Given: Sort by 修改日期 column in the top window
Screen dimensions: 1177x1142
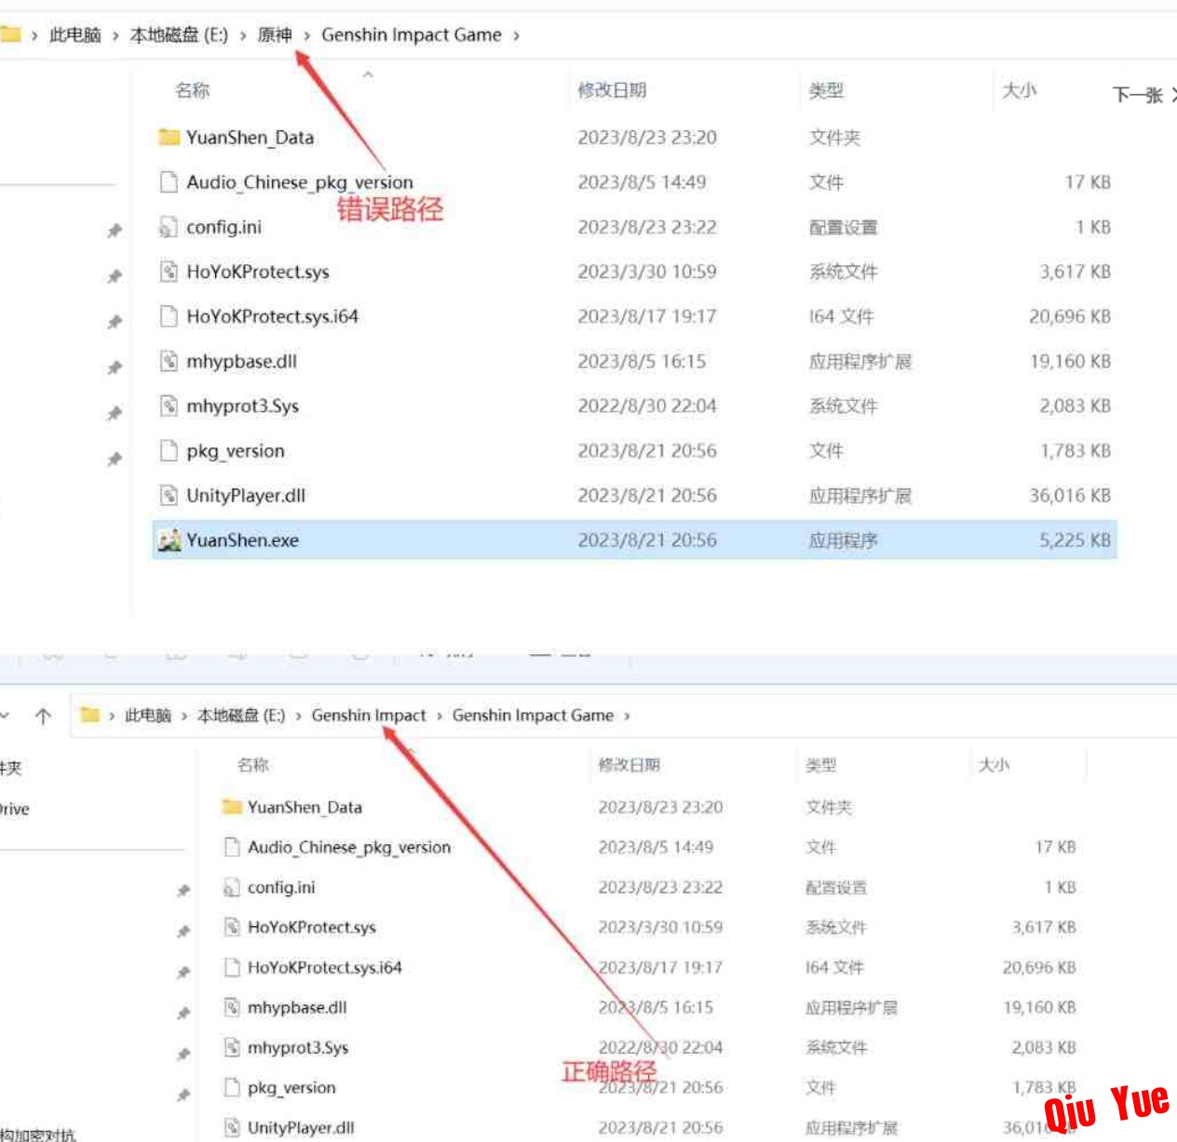Looking at the screenshot, I should 612,90.
